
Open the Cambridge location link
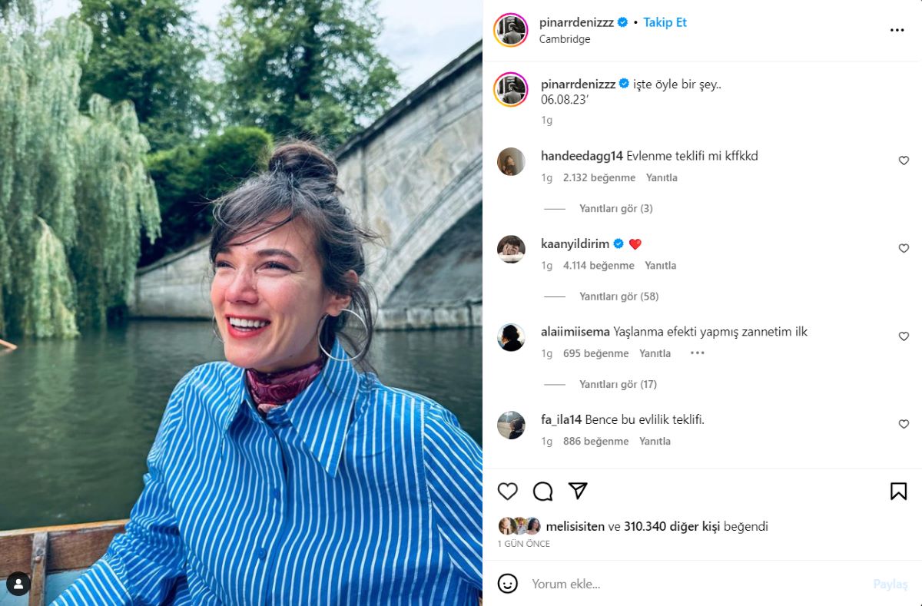click(565, 39)
